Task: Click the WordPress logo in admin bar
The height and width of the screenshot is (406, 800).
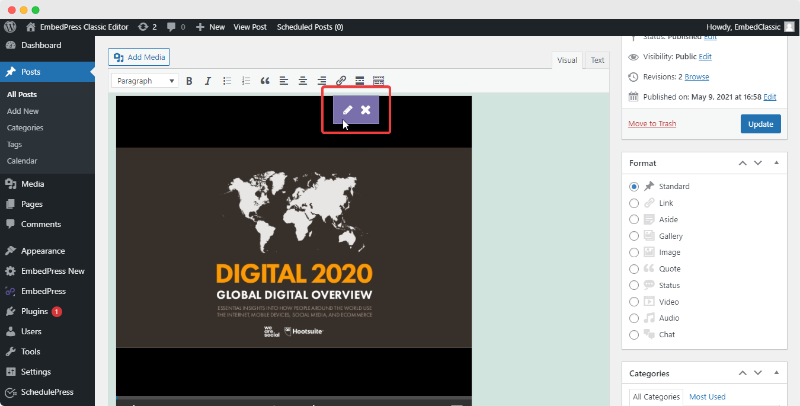Action: click(9, 27)
